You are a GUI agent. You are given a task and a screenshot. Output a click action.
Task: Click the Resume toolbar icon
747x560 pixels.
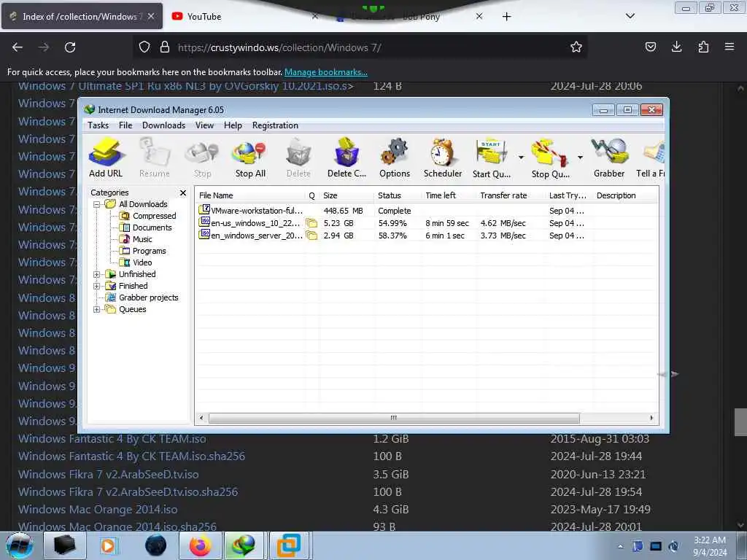(155, 157)
